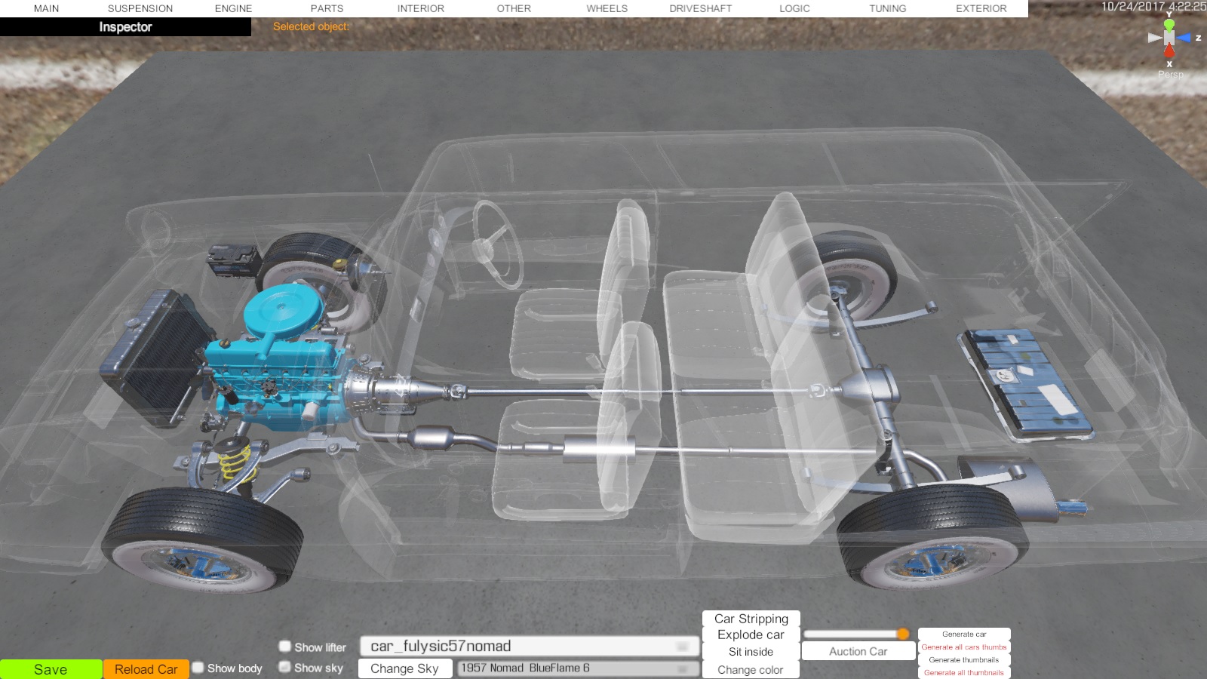This screenshot has width=1207, height=679.
Task: Switch to the ENGINE tab
Action: click(x=233, y=8)
